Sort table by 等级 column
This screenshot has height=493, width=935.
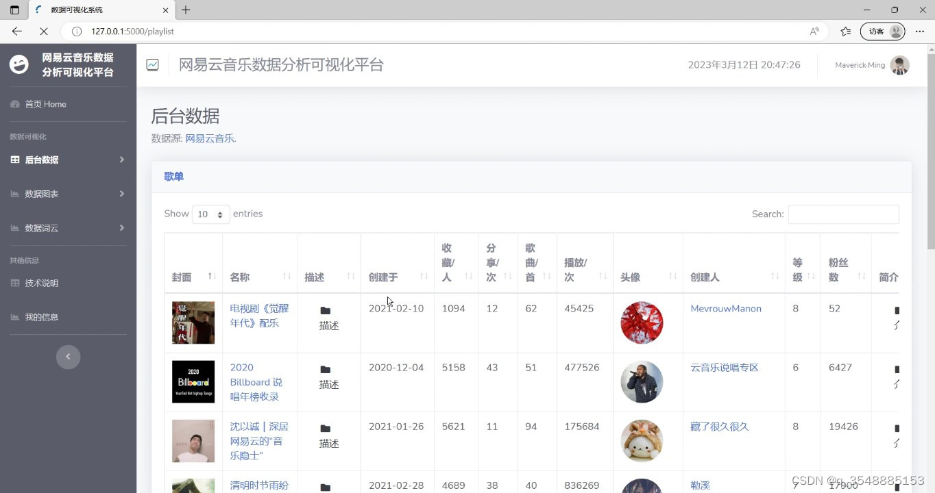point(803,264)
